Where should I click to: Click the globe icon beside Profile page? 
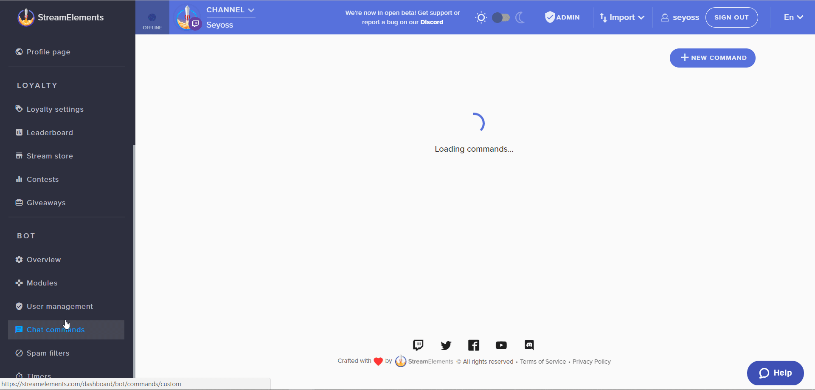pos(19,52)
